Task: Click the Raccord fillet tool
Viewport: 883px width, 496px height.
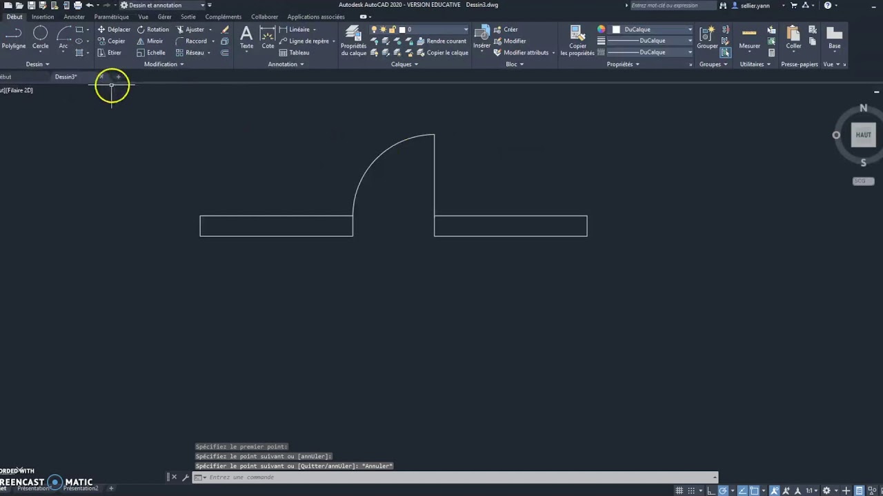Action: (x=191, y=41)
